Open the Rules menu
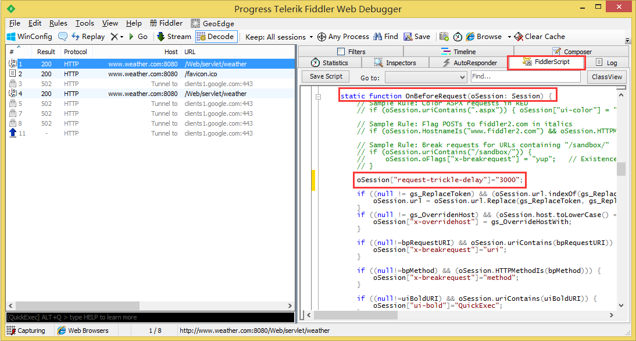Viewport: 636px width, 341px height. click(x=58, y=23)
